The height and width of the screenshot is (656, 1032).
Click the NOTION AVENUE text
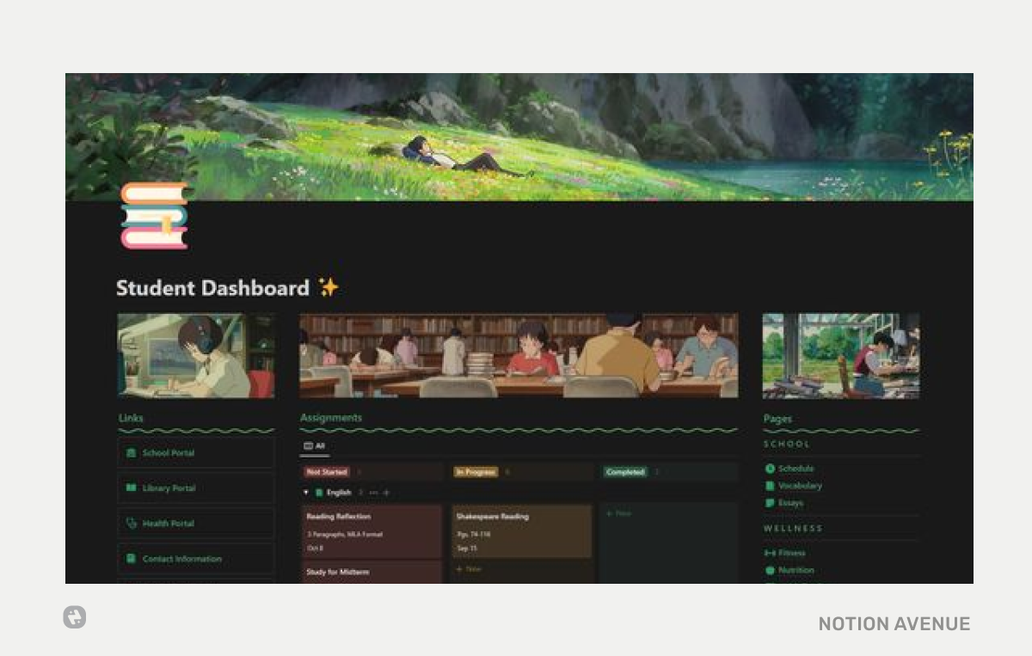coord(894,624)
